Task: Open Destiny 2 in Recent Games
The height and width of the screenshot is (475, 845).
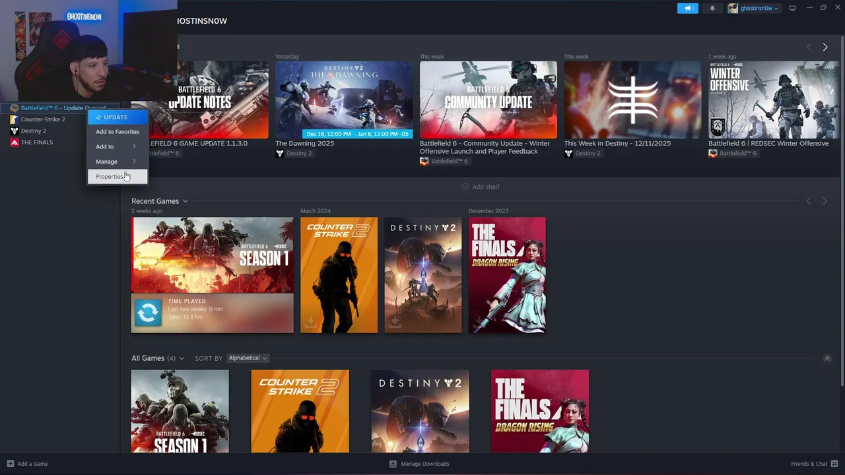Action: click(x=423, y=275)
